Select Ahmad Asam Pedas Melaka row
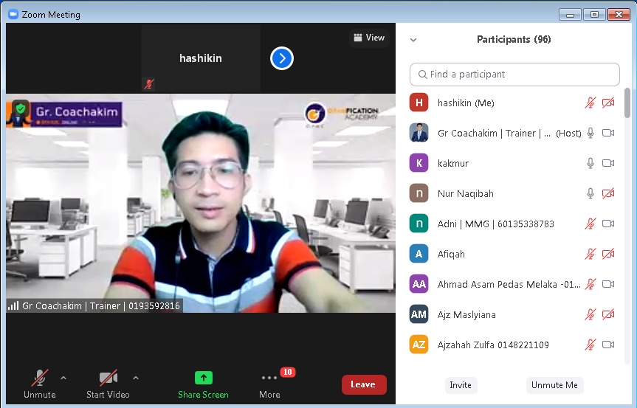The width and height of the screenshot is (637, 408). pyautogui.click(x=513, y=284)
